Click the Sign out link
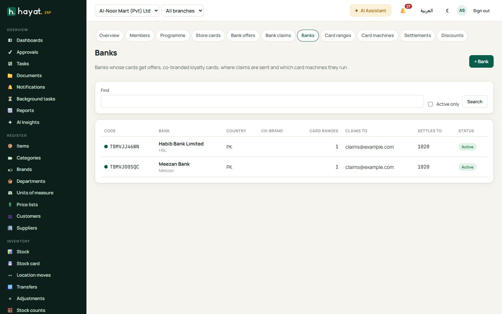The height and width of the screenshot is (314, 502). (481, 11)
